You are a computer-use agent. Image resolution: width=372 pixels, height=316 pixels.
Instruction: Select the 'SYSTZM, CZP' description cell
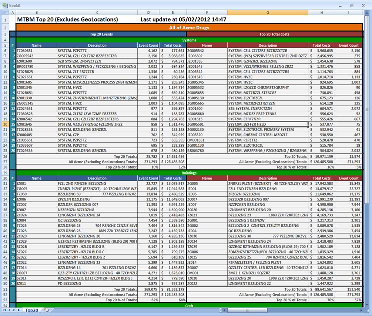pyautogui.click(x=97, y=135)
